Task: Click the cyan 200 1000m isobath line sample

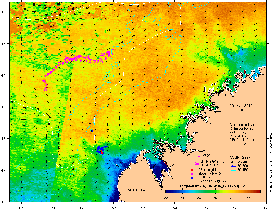Action: click(x=135, y=193)
